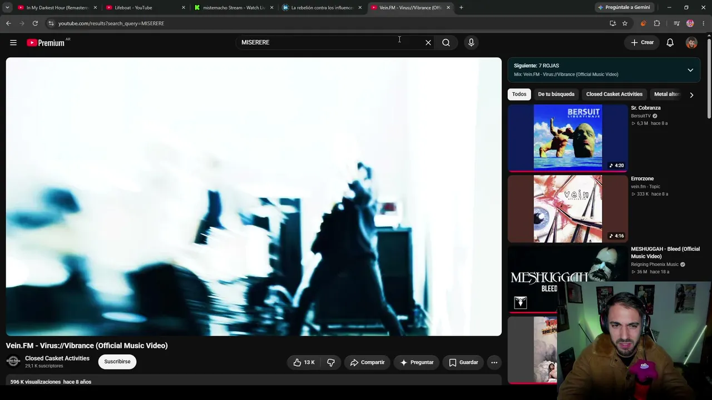
Task: Open the Sr. Cobranza video thumbnail
Action: tap(567, 137)
